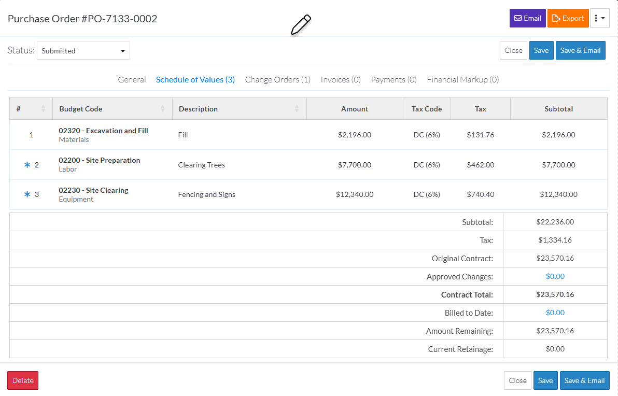
Task: Click the DC (6%) tax code for Fill
Action: [427, 135]
